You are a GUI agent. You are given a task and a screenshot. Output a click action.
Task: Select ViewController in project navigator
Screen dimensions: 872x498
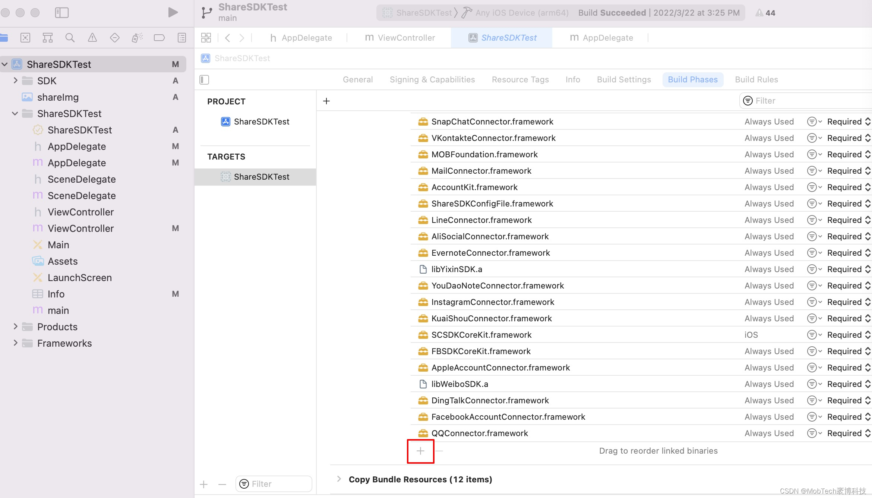pos(81,212)
